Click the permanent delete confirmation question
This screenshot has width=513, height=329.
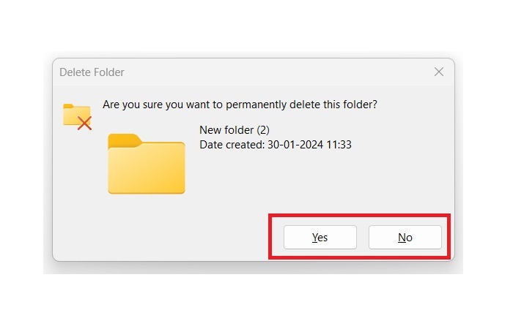pos(240,105)
